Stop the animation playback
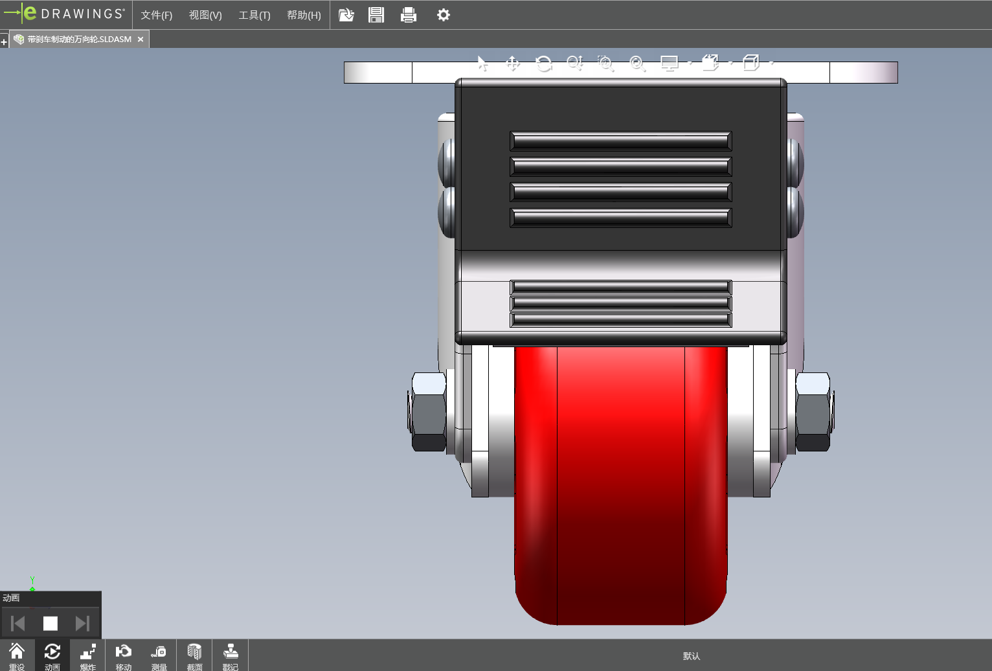The width and height of the screenshot is (992, 671). coord(51,623)
